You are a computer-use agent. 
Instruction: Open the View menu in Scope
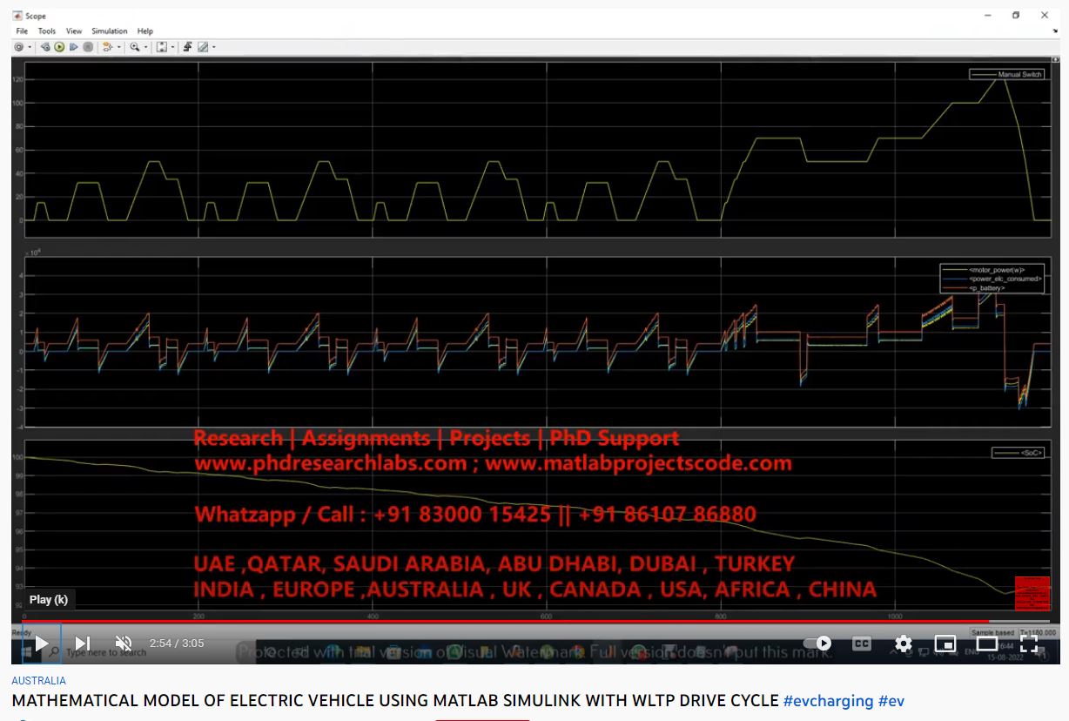tap(74, 31)
